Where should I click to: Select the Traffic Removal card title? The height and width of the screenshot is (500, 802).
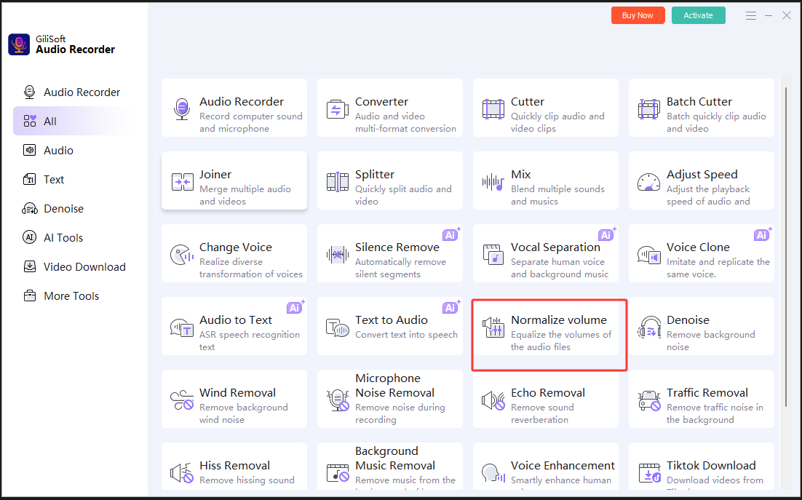pyautogui.click(x=707, y=392)
